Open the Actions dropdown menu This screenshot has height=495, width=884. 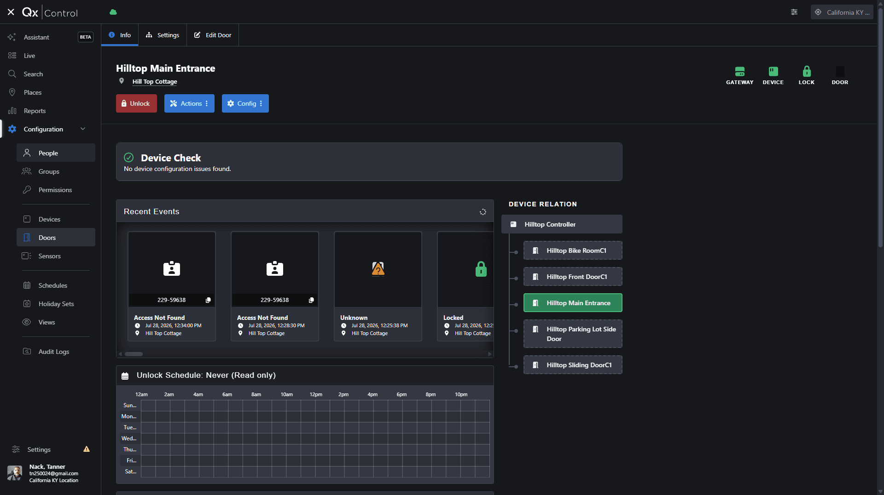tap(189, 103)
